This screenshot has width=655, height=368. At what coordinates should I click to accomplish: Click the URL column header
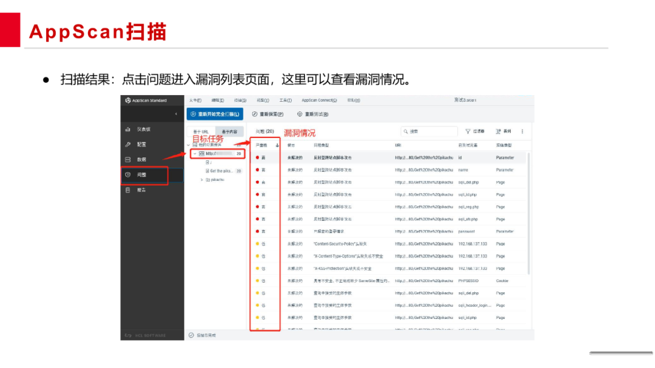tap(398, 145)
